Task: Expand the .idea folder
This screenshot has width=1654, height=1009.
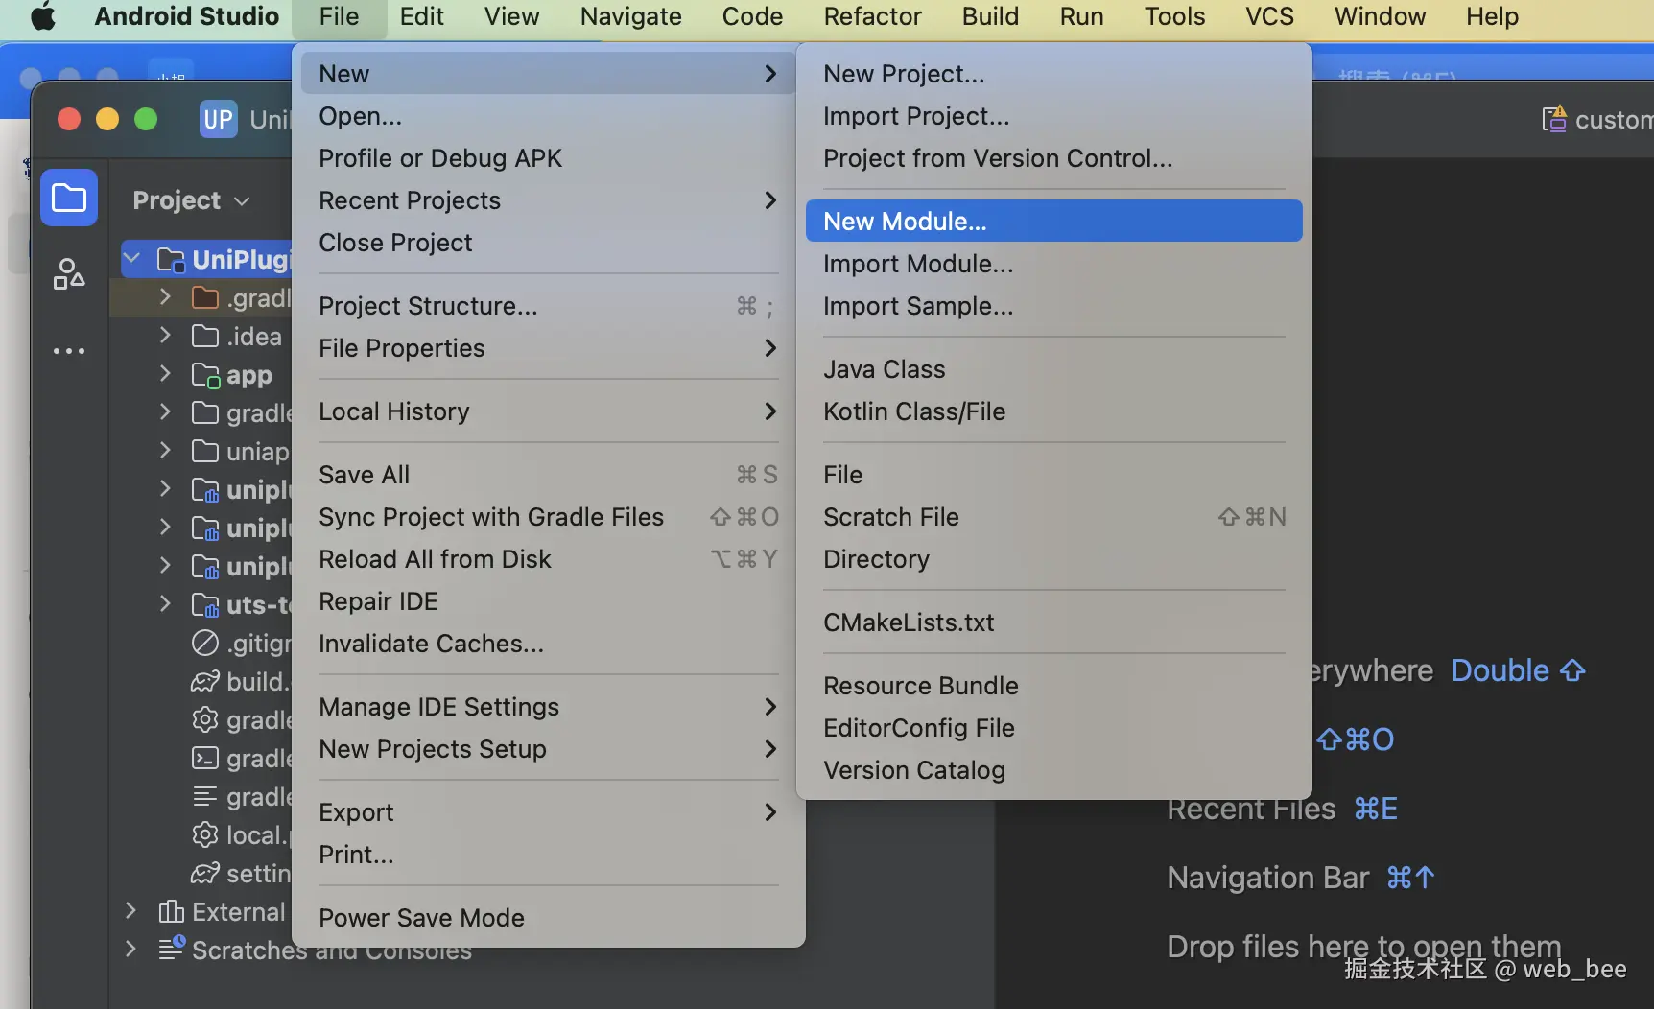Action: (x=165, y=336)
